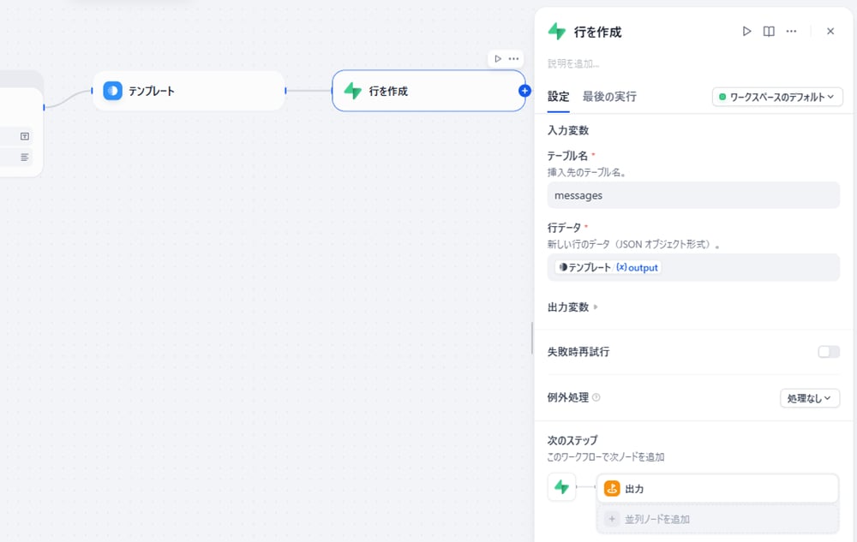
Task: Click orange 出力 node icon in next step
Action: pyautogui.click(x=612, y=488)
